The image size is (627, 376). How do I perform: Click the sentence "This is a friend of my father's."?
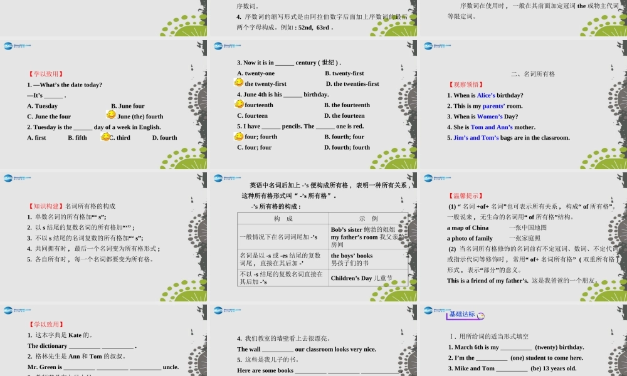point(487,281)
